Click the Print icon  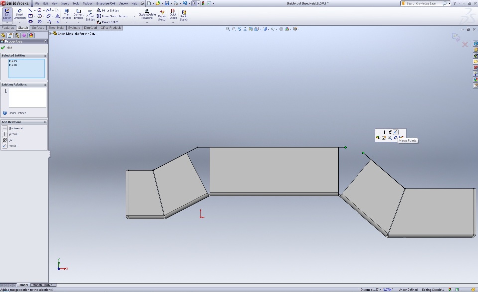click(176, 3)
